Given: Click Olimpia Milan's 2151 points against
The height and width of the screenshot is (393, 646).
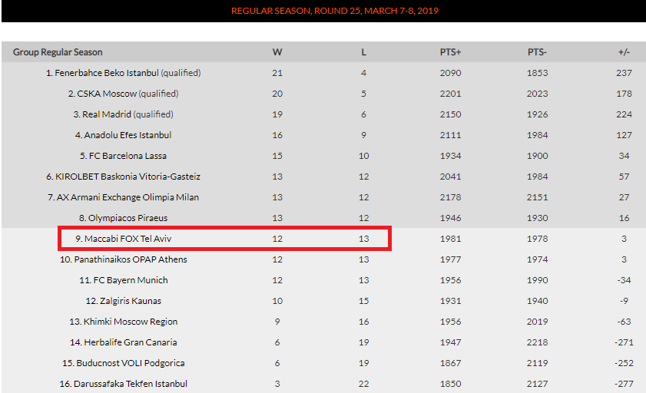Looking at the screenshot, I should (x=537, y=197).
